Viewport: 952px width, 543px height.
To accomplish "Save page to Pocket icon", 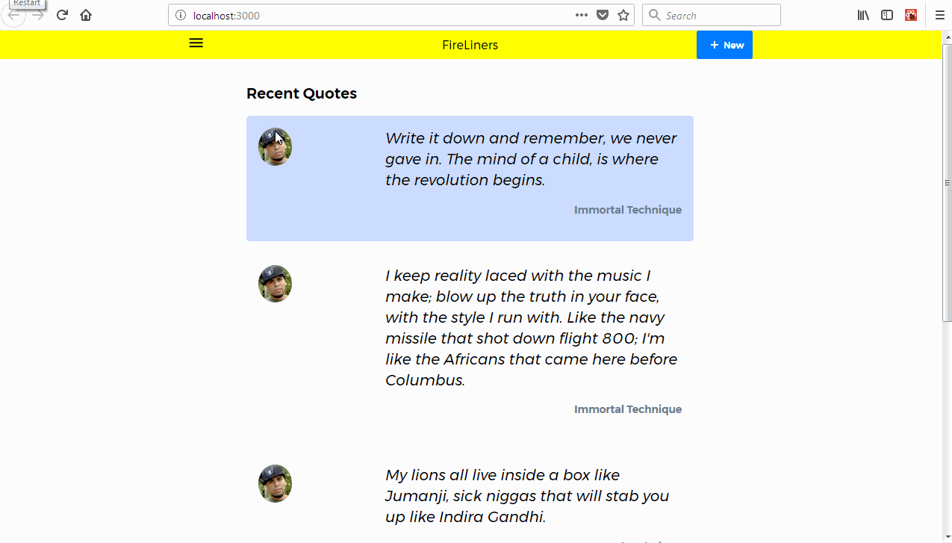I will click(x=603, y=15).
